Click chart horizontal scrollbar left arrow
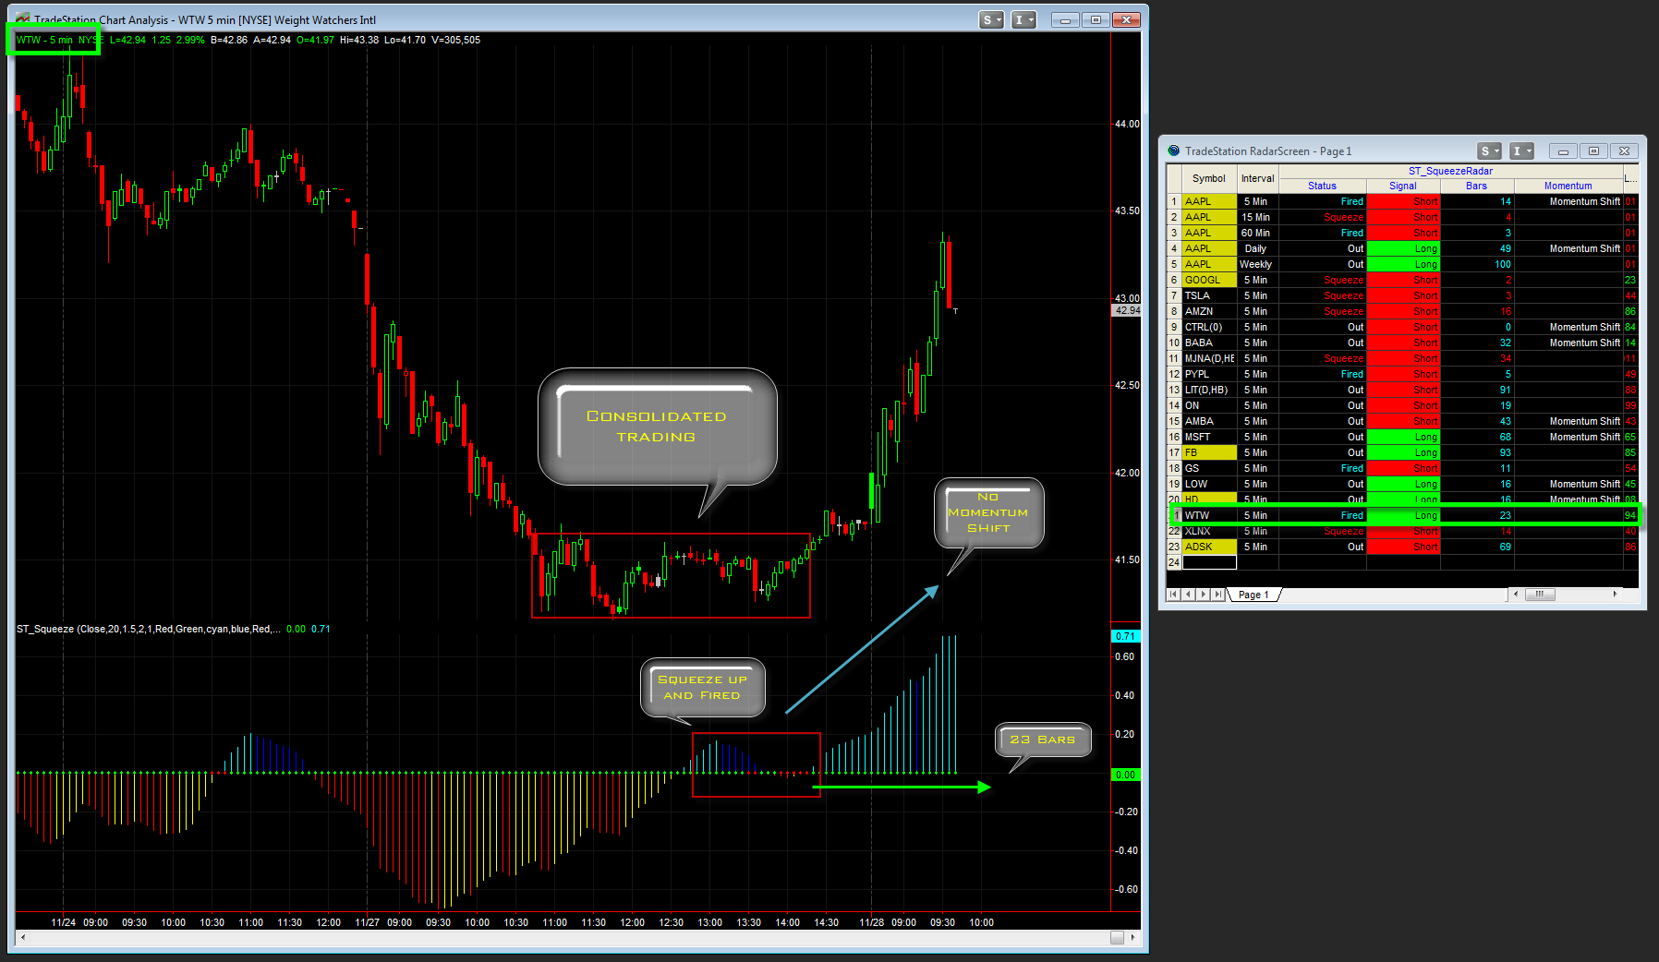Image resolution: width=1659 pixels, height=962 pixels. (x=23, y=937)
